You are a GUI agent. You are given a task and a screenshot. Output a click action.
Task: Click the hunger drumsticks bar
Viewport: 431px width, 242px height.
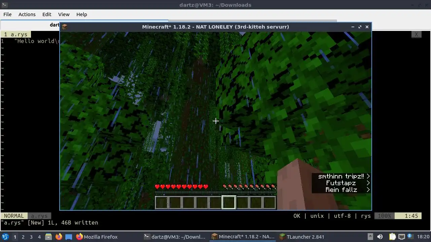click(249, 187)
